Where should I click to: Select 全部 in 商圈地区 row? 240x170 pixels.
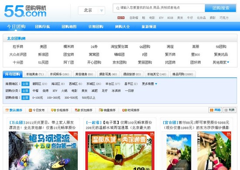(25, 84)
